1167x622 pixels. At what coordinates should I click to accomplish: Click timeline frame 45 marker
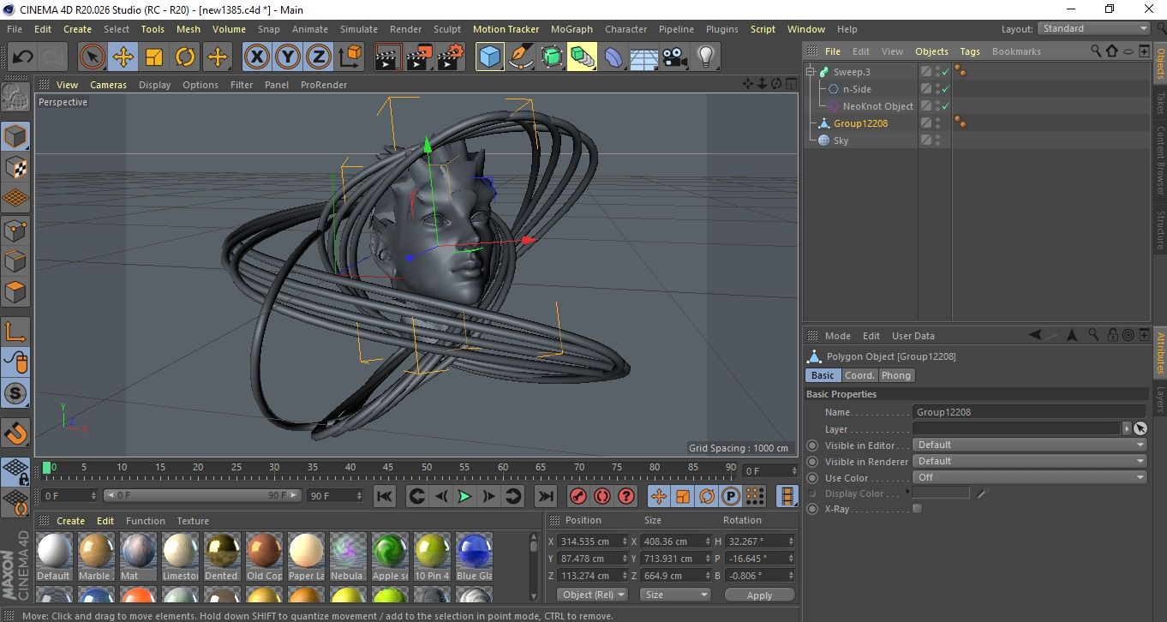click(388, 468)
